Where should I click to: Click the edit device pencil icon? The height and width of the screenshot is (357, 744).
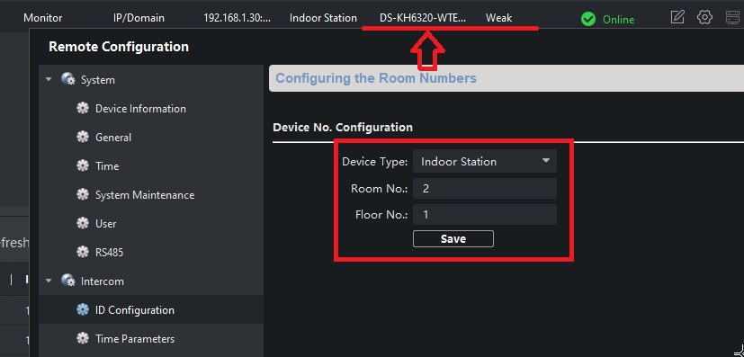(x=677, y=18)
